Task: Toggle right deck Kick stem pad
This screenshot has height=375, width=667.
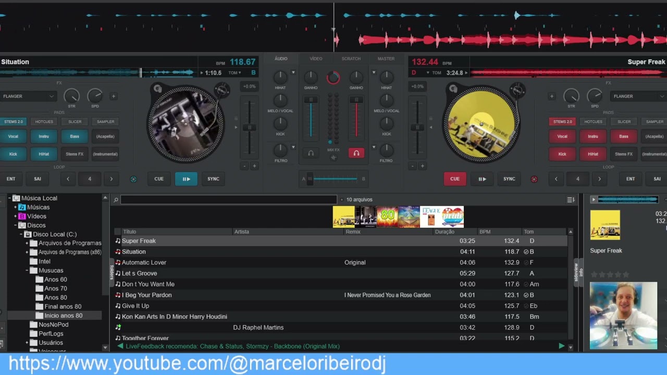Action: tap(562, 154)
